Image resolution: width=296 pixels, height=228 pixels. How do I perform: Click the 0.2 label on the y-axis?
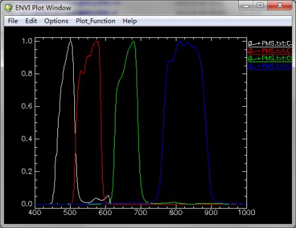(27, 171)
